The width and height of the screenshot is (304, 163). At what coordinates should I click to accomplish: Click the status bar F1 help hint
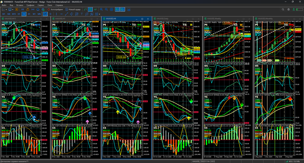point(15,161)
